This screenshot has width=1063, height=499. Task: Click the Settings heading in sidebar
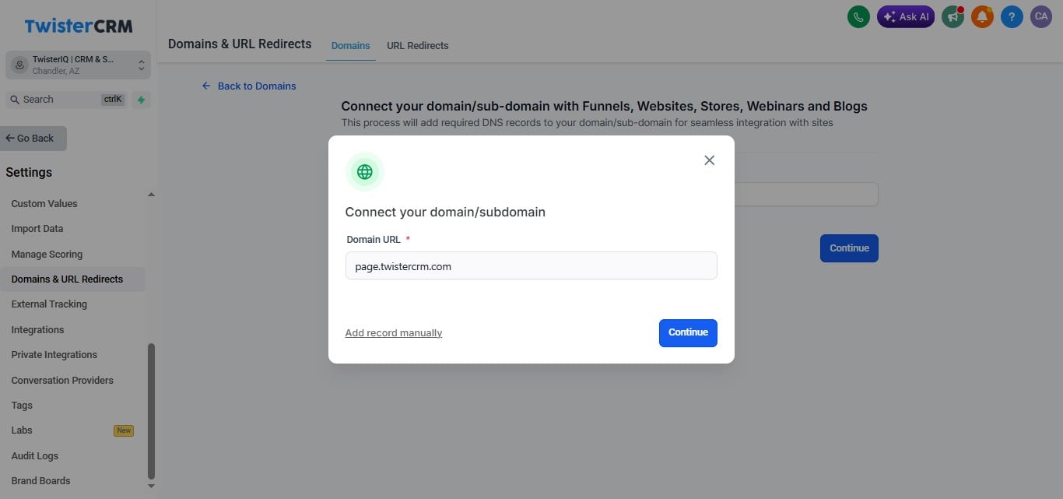[29, 172]
